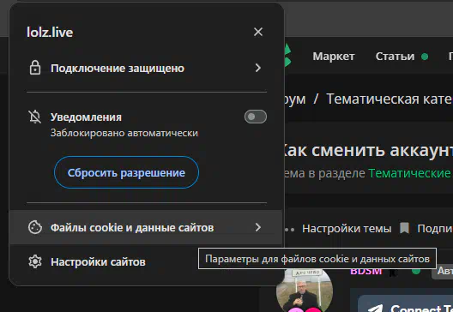
Task: Click the green site logo icon
Action: (x=287, y=55)
